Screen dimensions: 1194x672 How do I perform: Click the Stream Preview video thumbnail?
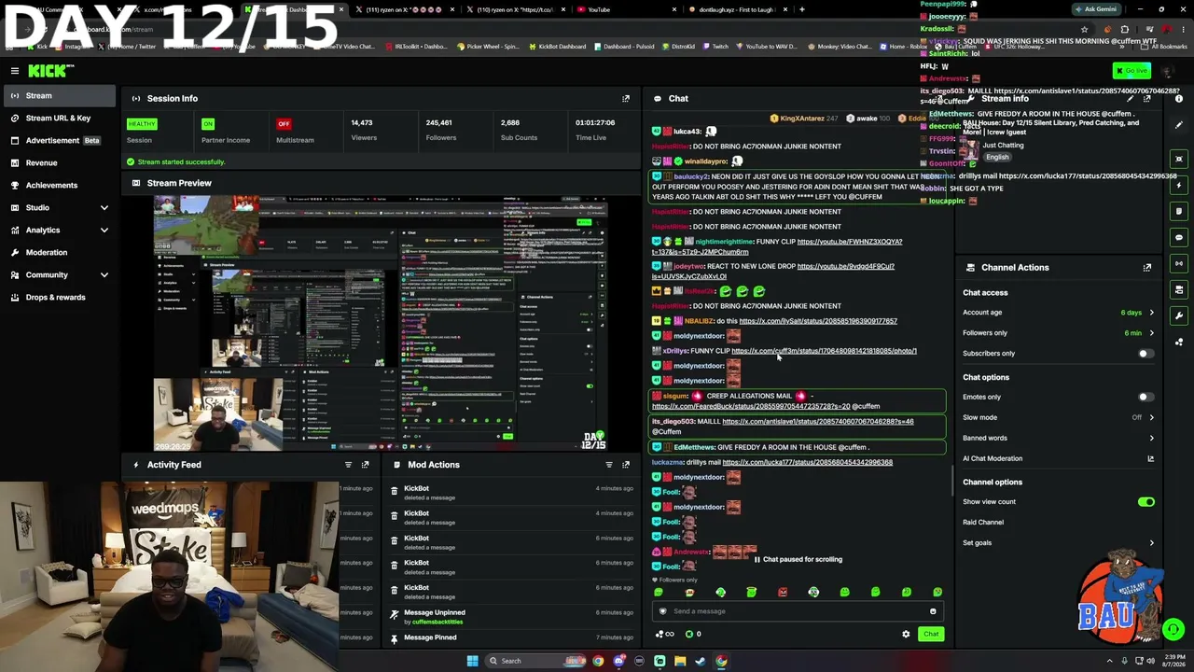[x=381, y=323]
